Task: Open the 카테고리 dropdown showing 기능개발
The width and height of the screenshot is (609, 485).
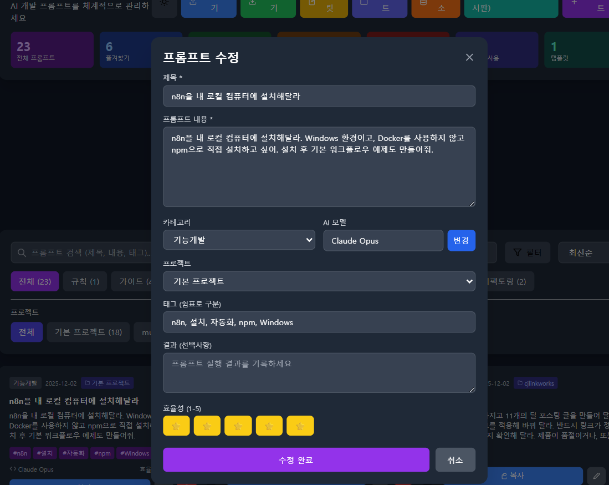Action: pos(239,240)
